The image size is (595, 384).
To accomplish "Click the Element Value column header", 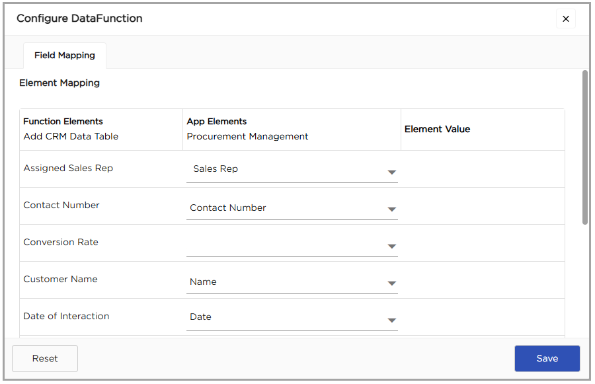I will pos(437,130).
